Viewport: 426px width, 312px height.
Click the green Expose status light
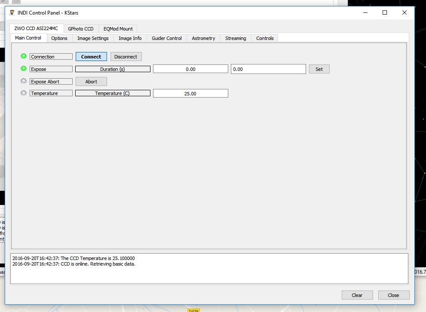click(x=24, y=68)
